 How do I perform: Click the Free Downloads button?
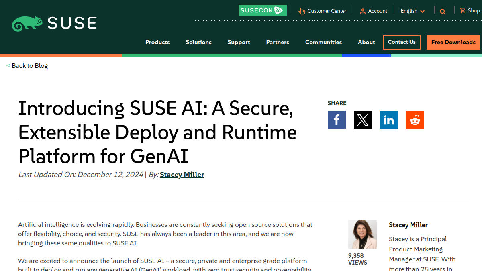click(453, 42)
